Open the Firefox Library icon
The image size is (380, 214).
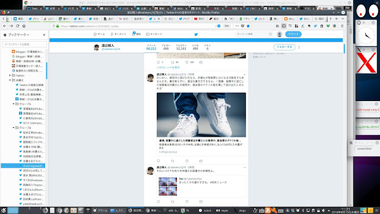pos(277,26)
